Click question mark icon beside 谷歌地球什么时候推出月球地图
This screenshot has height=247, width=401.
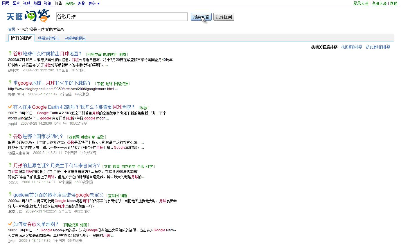pos(10,53)
